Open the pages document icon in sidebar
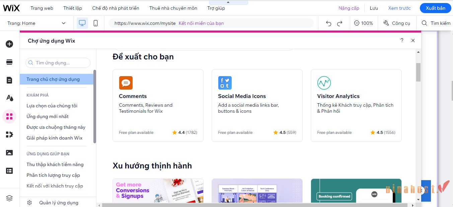The image size is (453, 207). tap(9, 80)
